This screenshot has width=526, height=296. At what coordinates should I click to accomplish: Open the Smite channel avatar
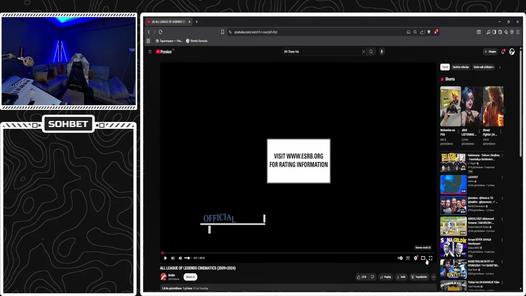coord(163,277)
